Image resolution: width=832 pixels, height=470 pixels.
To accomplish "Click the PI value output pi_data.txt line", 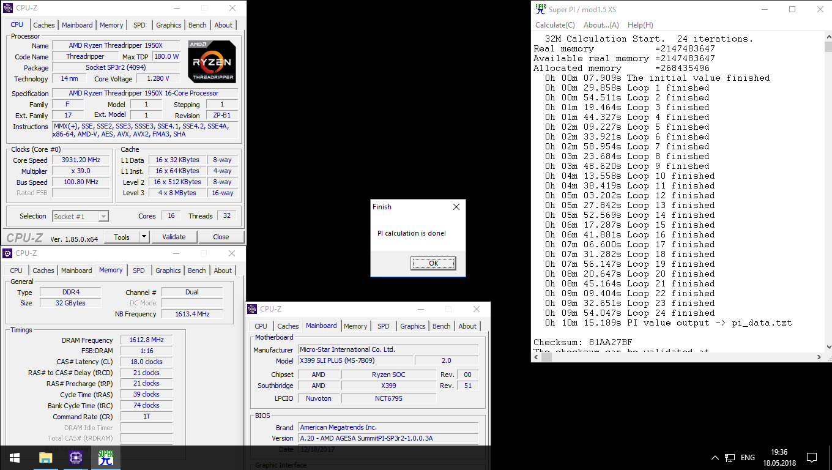I will (x=669, y=323).
